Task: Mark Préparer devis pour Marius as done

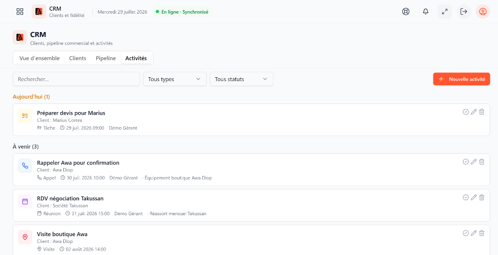Action: (x=465, y=112)
